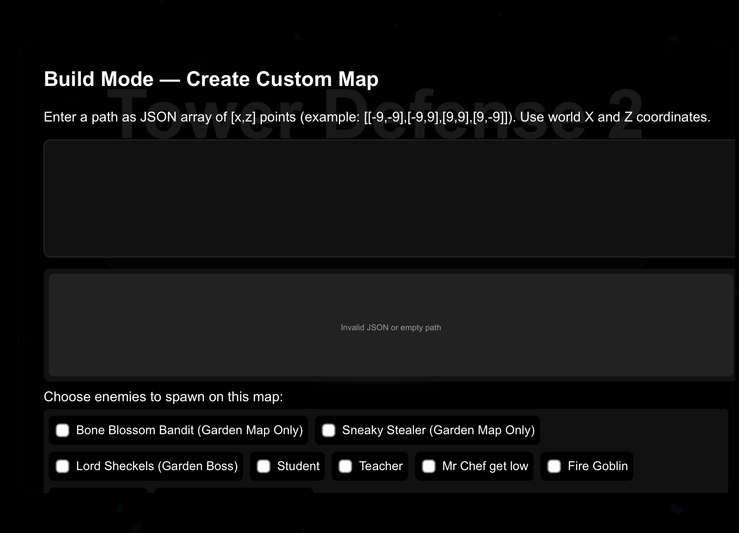Click the 'Teacher' label text
739x533 pixels.
tap(380, 466)
